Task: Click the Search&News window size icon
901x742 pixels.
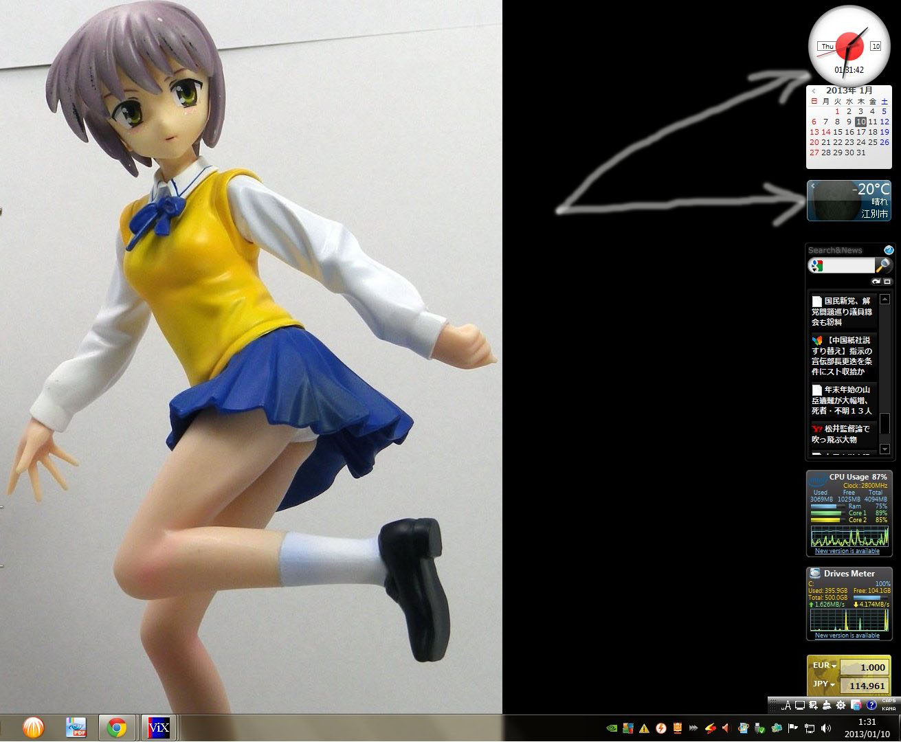Action: (887, 282)
